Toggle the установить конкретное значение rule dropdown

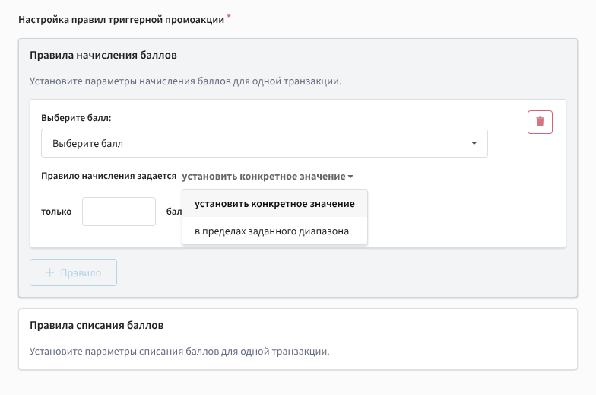(x=264, y=176)
